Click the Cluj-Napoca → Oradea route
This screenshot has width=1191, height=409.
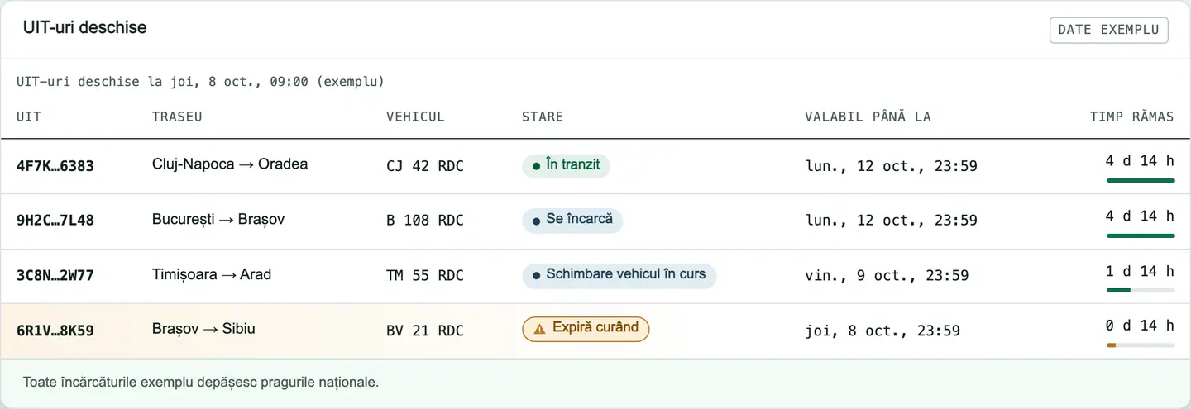point(230,164)
